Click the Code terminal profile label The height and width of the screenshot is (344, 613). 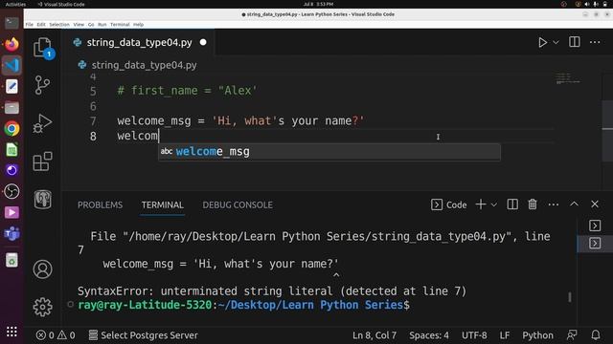click(449, 204)
